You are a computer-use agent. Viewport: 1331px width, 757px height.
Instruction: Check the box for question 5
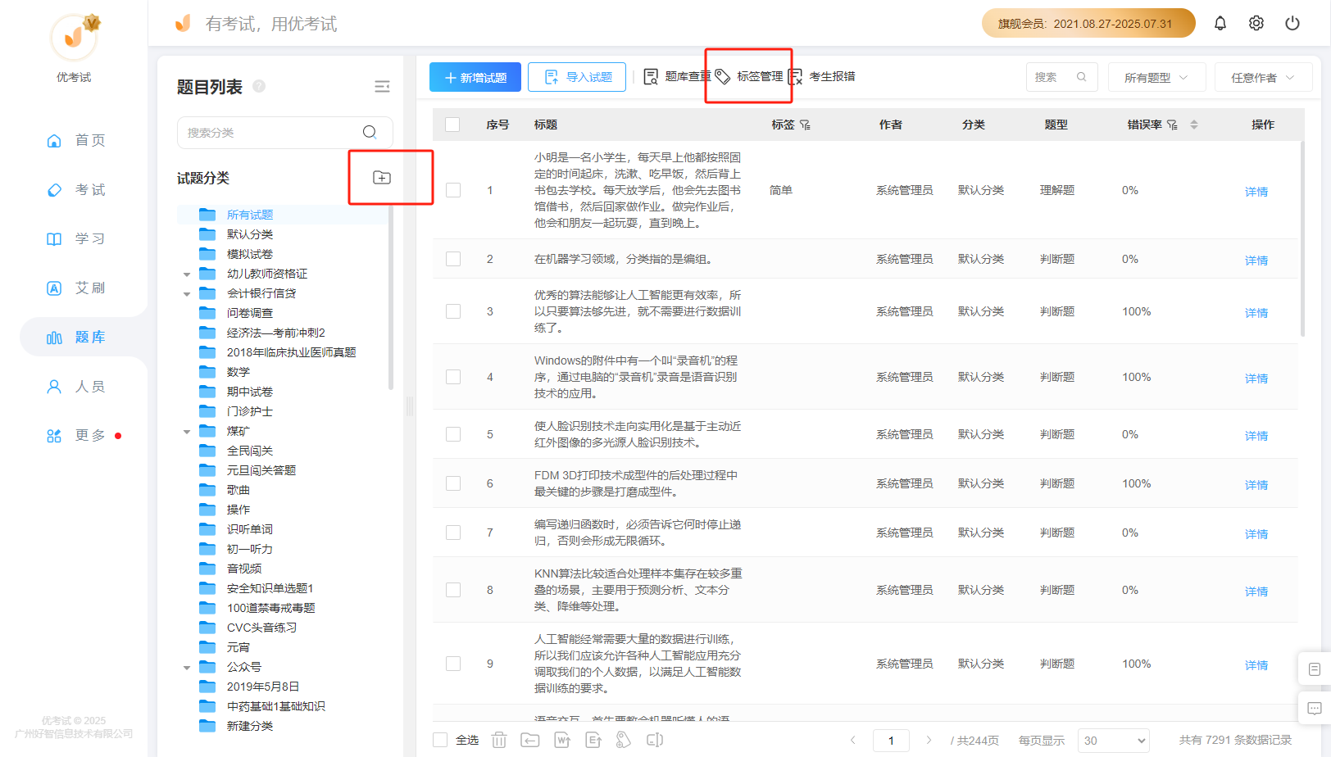pyautogui.click(x=453, y=434)
